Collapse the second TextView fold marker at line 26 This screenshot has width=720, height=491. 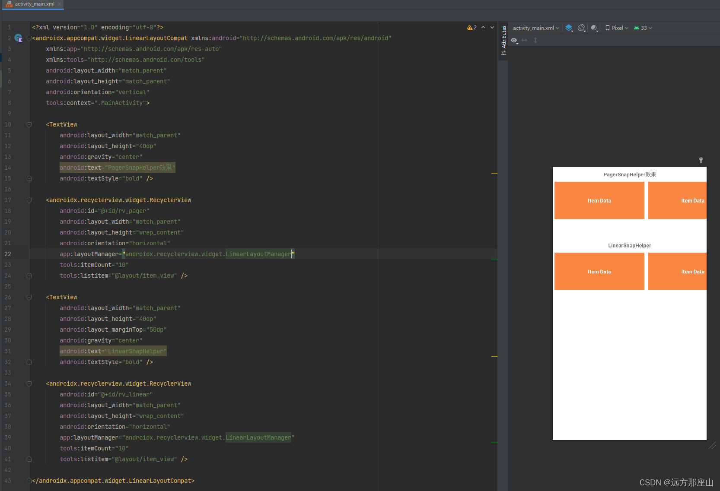(x=29, y=297)
